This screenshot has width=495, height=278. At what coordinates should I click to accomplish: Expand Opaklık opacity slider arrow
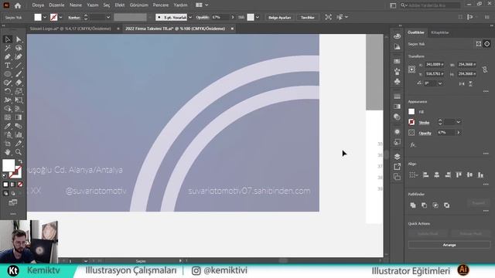(233, 17)
